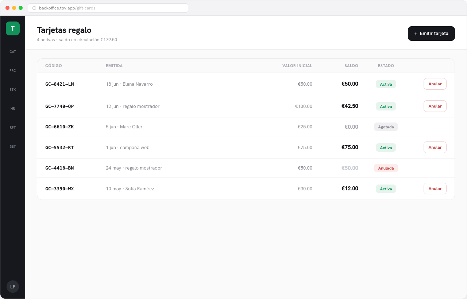This screenshot has height=299, width=467.
Task: Click the Tarjetas regalo page heading
Action: coord(64,30)
